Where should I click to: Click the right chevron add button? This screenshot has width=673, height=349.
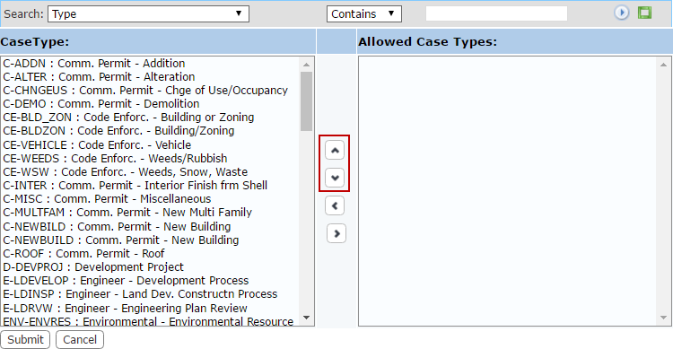[336, 233]
